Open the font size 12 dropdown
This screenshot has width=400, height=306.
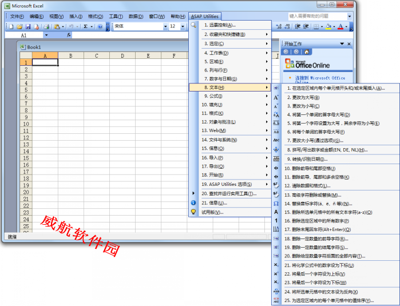coord(183,26)
